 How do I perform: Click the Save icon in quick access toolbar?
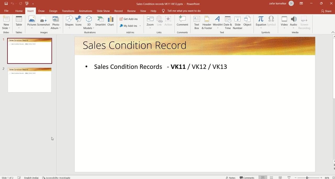point(6,4)
